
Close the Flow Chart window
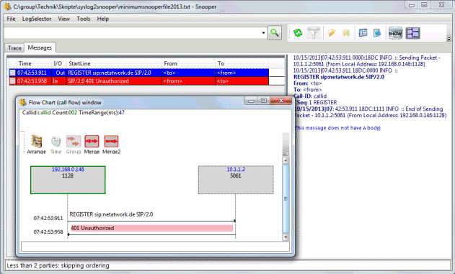pyautogui.click(x=280, y=101)
